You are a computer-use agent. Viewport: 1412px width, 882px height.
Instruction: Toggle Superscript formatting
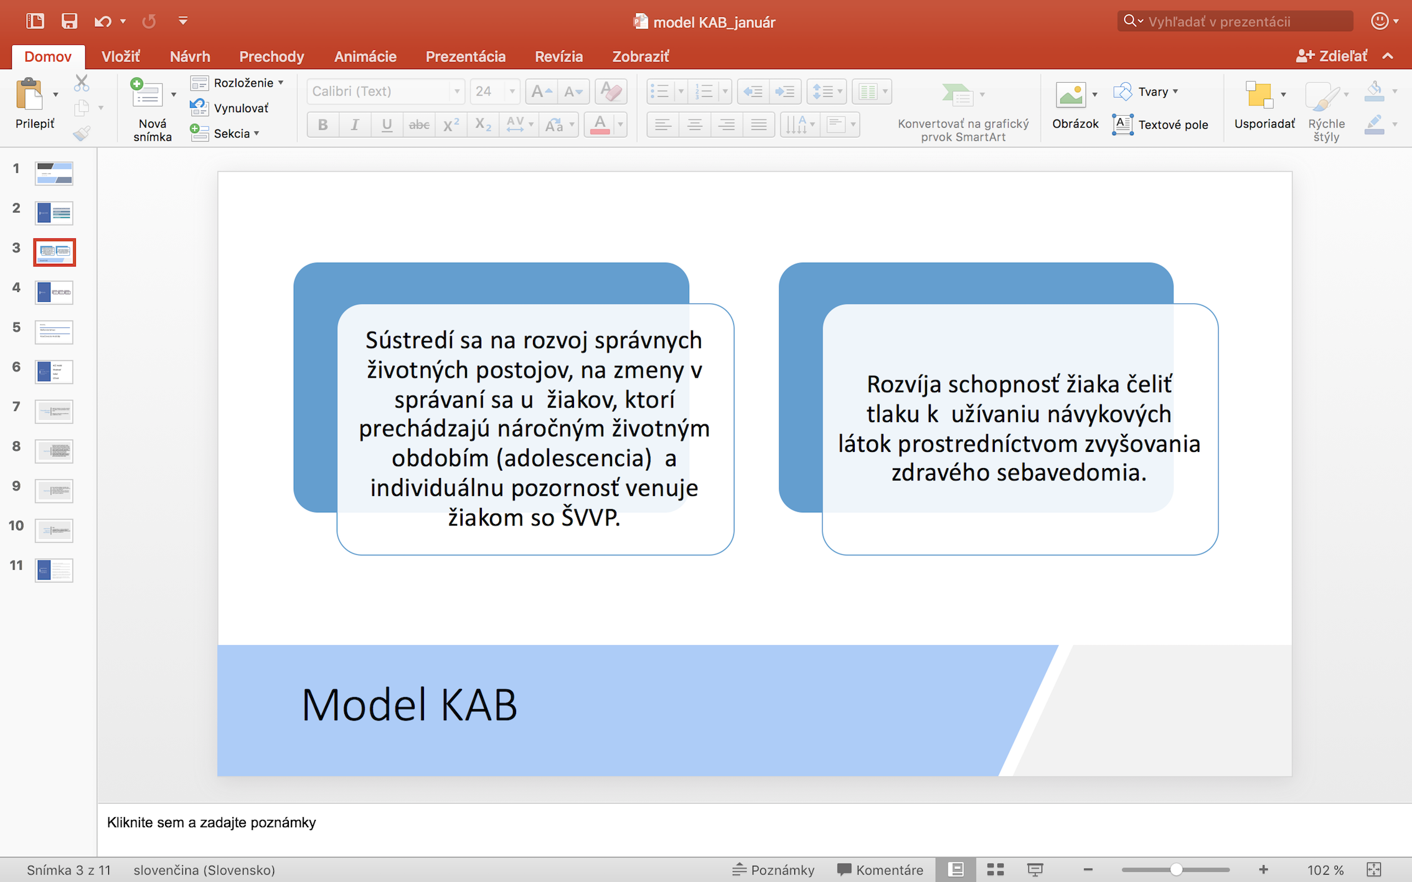click(x=451, y=124)
